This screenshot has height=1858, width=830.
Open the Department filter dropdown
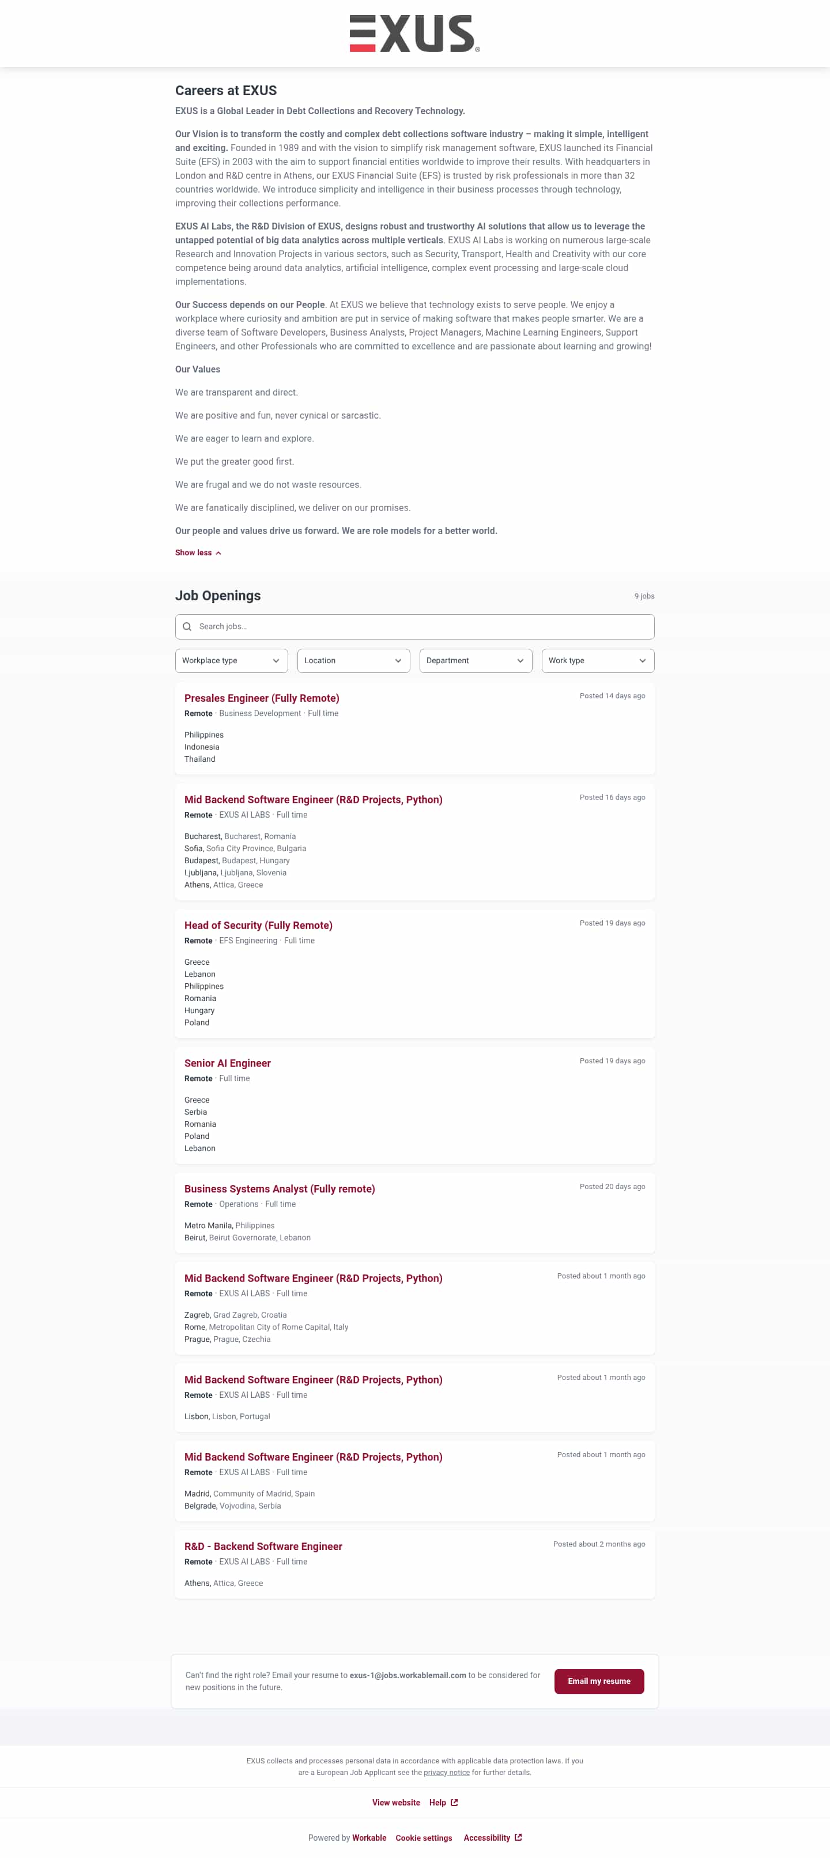click(475, 660)
